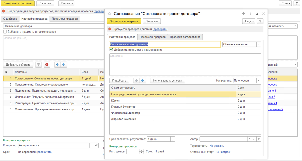The width and height of the screenshot is (302, 161).
Task: Click Использовать условия button
Action: [x=168, y=81]
